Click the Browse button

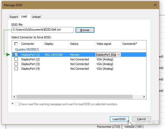(x=85, y=30)
